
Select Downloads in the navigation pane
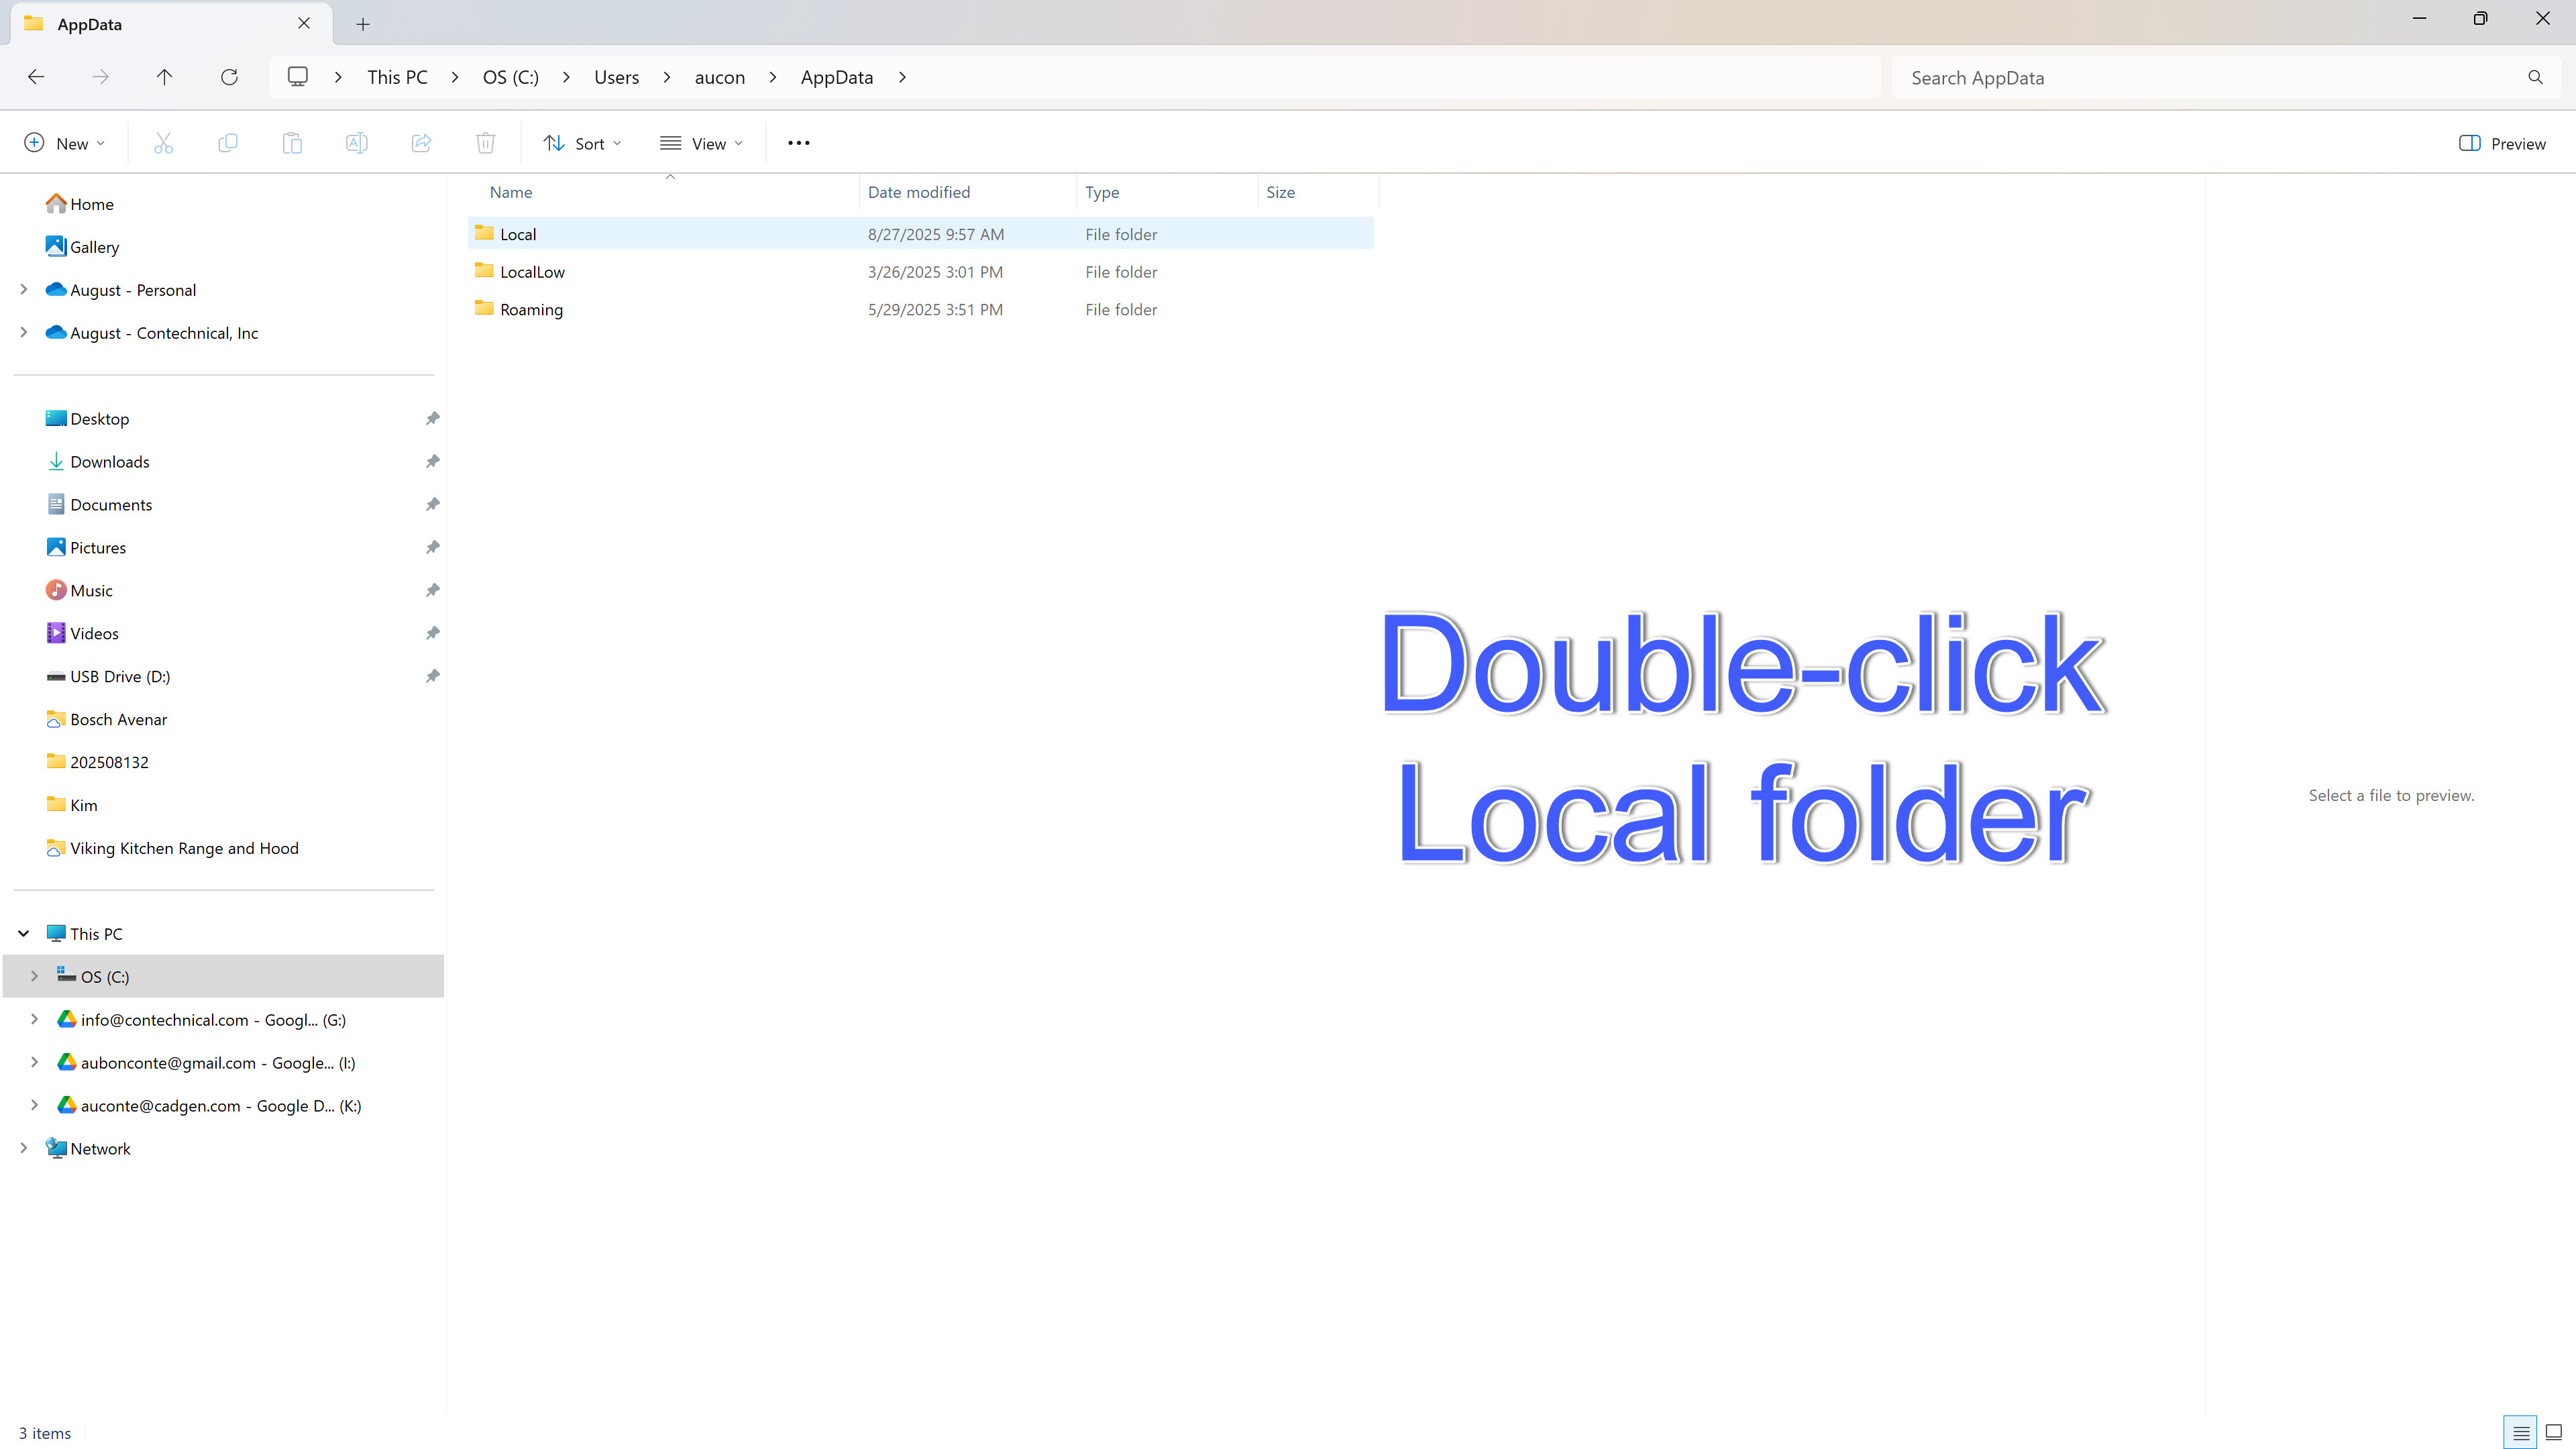point(98,461)
